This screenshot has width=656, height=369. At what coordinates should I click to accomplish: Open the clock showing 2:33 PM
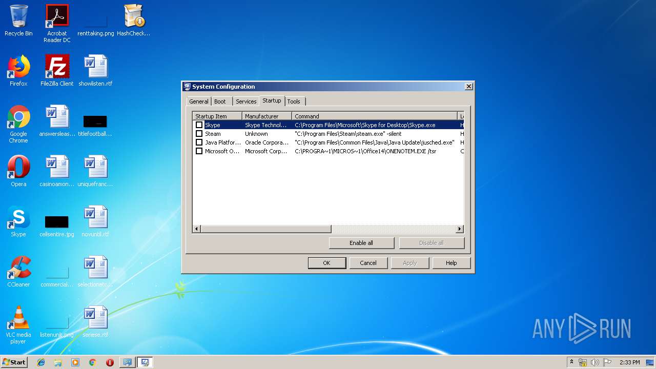click(629, 362)
